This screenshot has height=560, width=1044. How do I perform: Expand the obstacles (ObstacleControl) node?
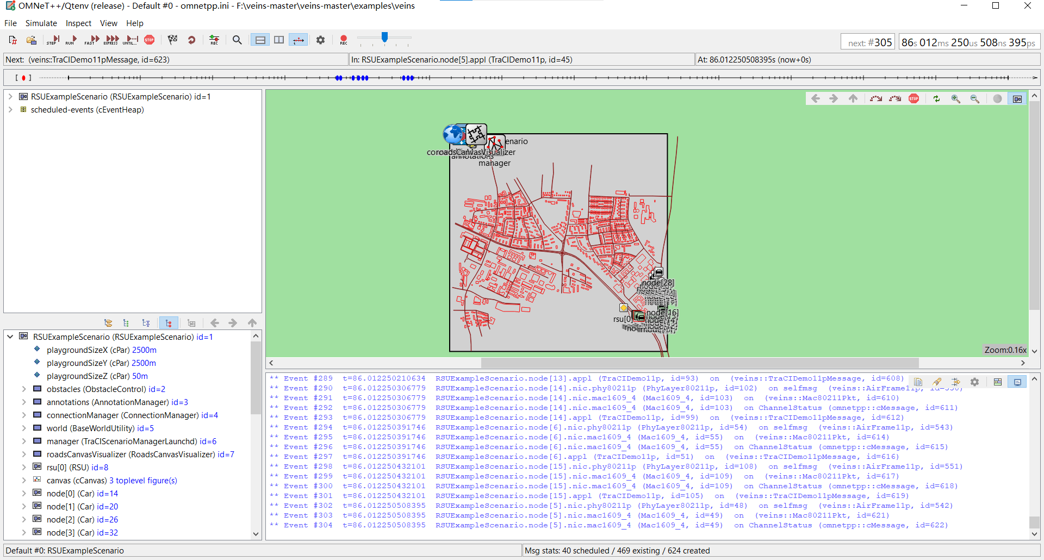(x=24, y=389)
